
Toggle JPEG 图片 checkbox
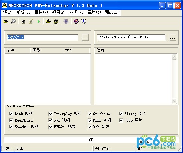[121, 120]
